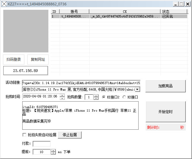192x159 pixels.
Task: Click the 抢购数量 value field
Action: tap(89, 97)
